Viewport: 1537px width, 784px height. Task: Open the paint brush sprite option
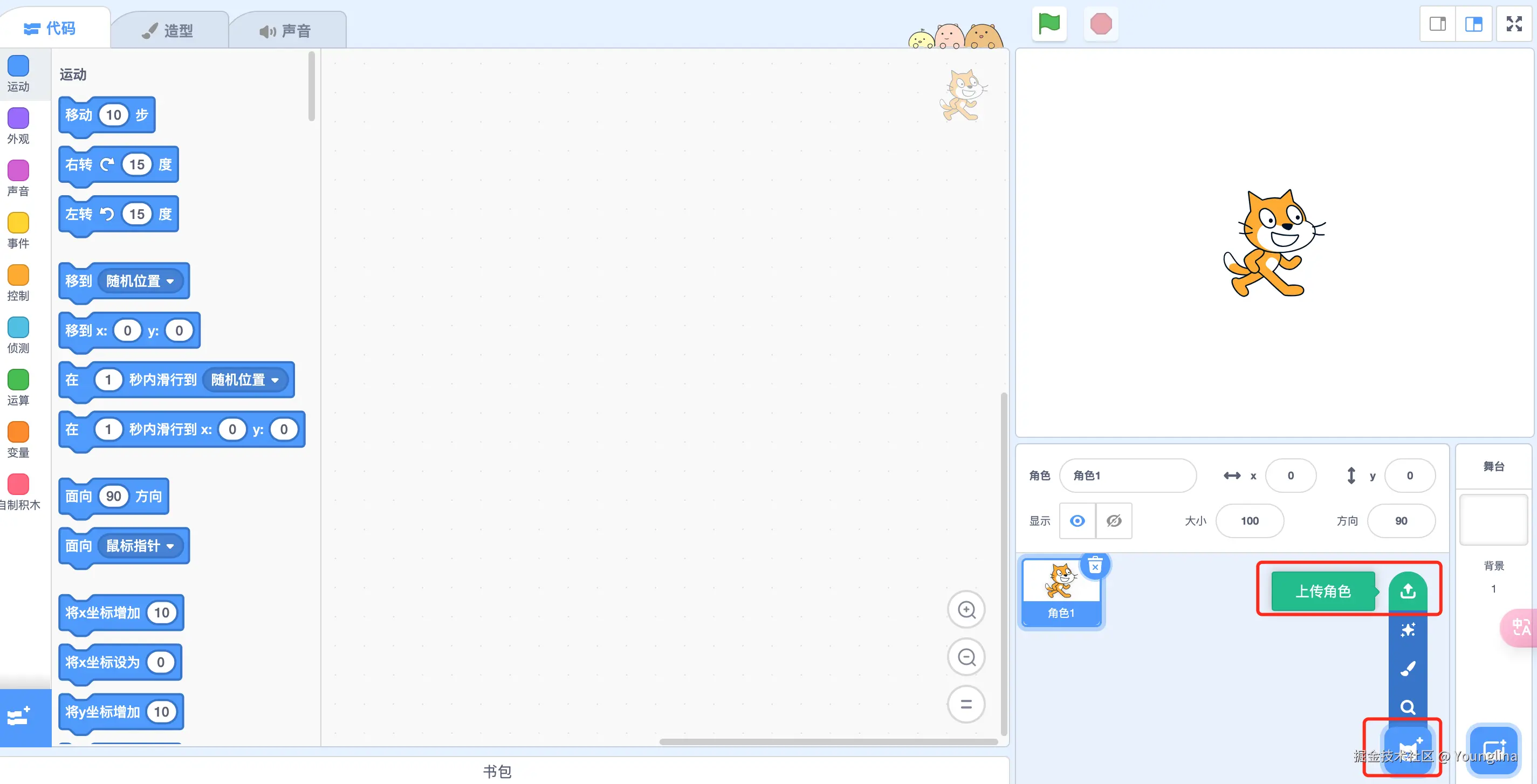(1408, 669)
